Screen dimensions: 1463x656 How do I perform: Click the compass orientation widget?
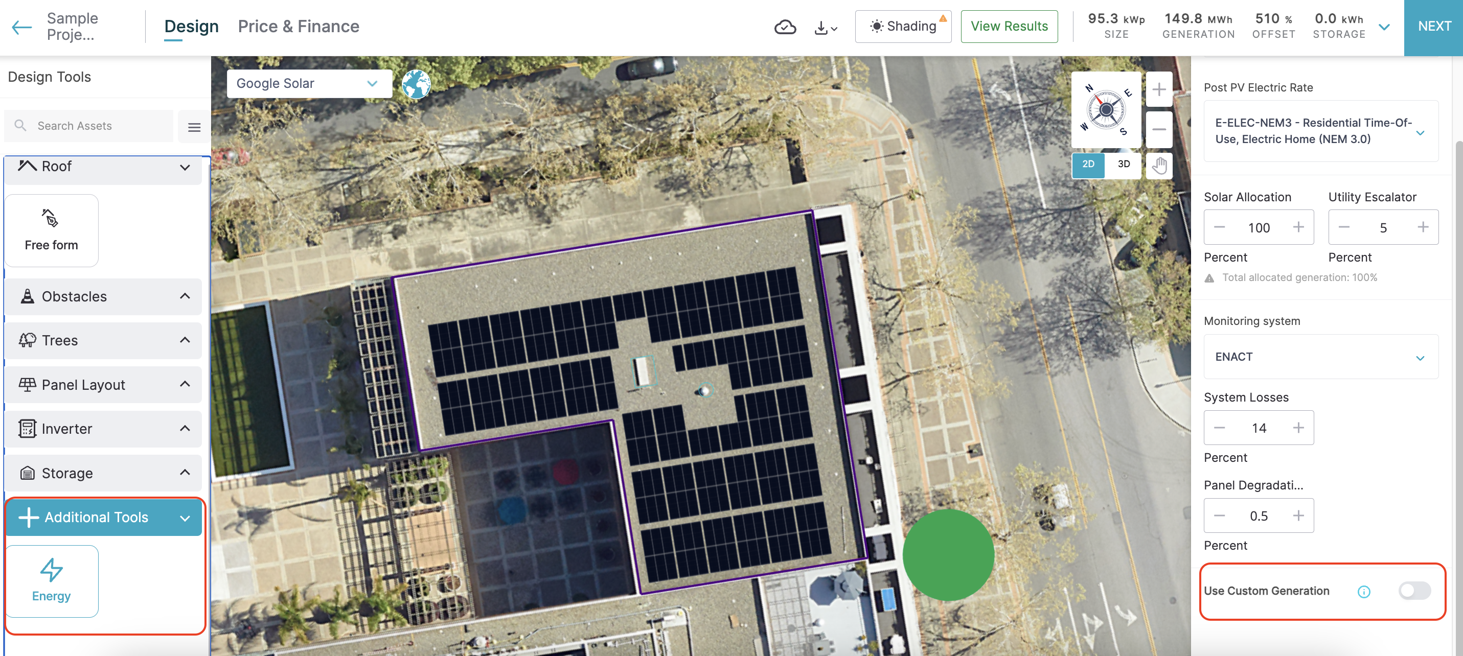click(x=1105, y=109)
